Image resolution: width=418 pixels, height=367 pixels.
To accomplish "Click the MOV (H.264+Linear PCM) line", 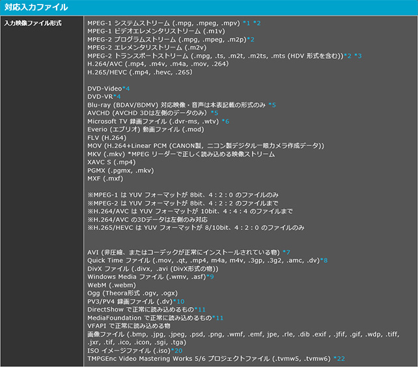I will [206, 146].
